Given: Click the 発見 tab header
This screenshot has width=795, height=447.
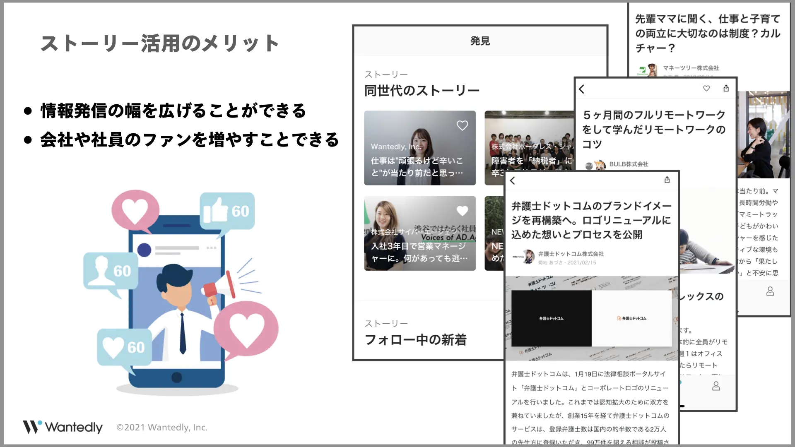Looking at the screenshot, I should [480, 41].
